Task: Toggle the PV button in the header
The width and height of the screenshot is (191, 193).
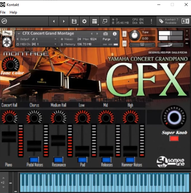Action: [x=187, y=43]
